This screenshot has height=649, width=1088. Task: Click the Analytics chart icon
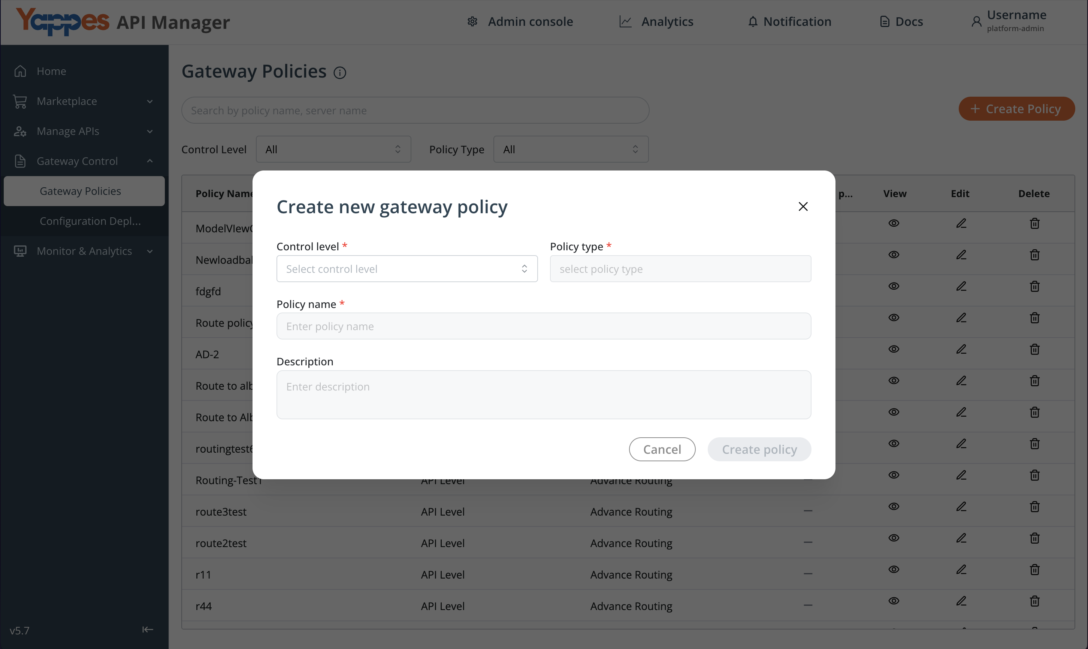[x=626, y=21]
